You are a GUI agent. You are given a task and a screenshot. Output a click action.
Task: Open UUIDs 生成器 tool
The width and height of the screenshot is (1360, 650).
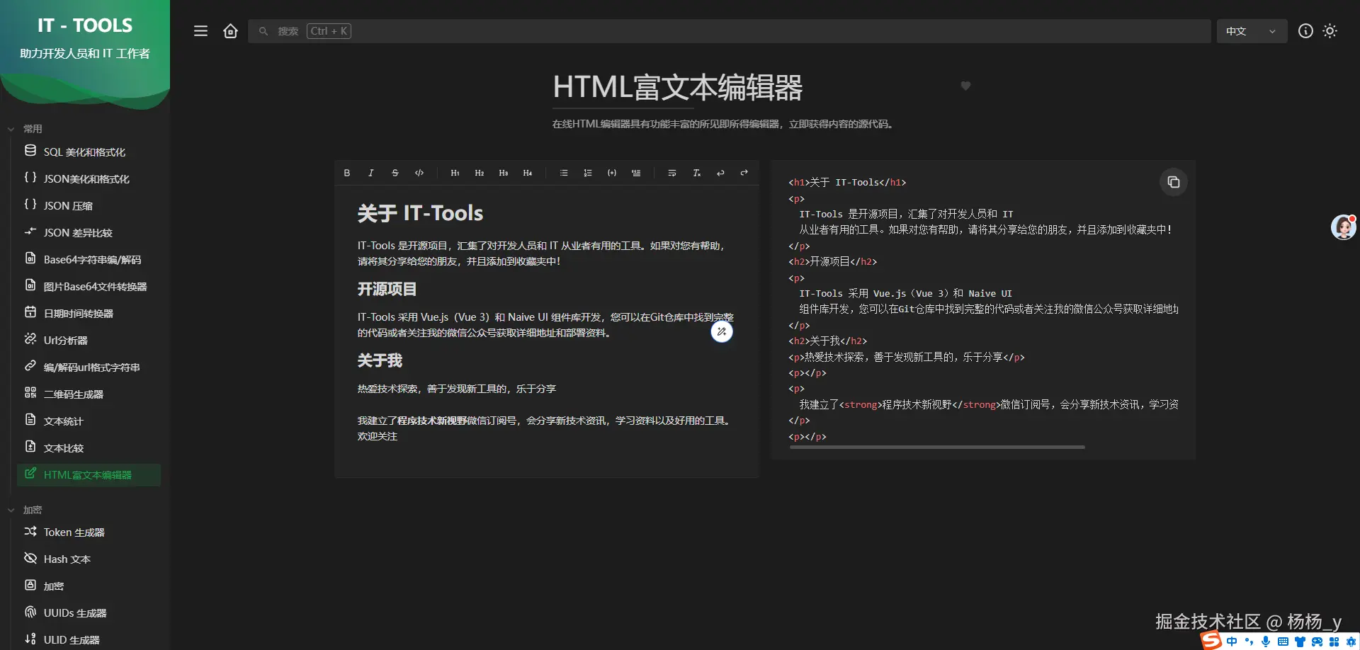tap(89, 612)
